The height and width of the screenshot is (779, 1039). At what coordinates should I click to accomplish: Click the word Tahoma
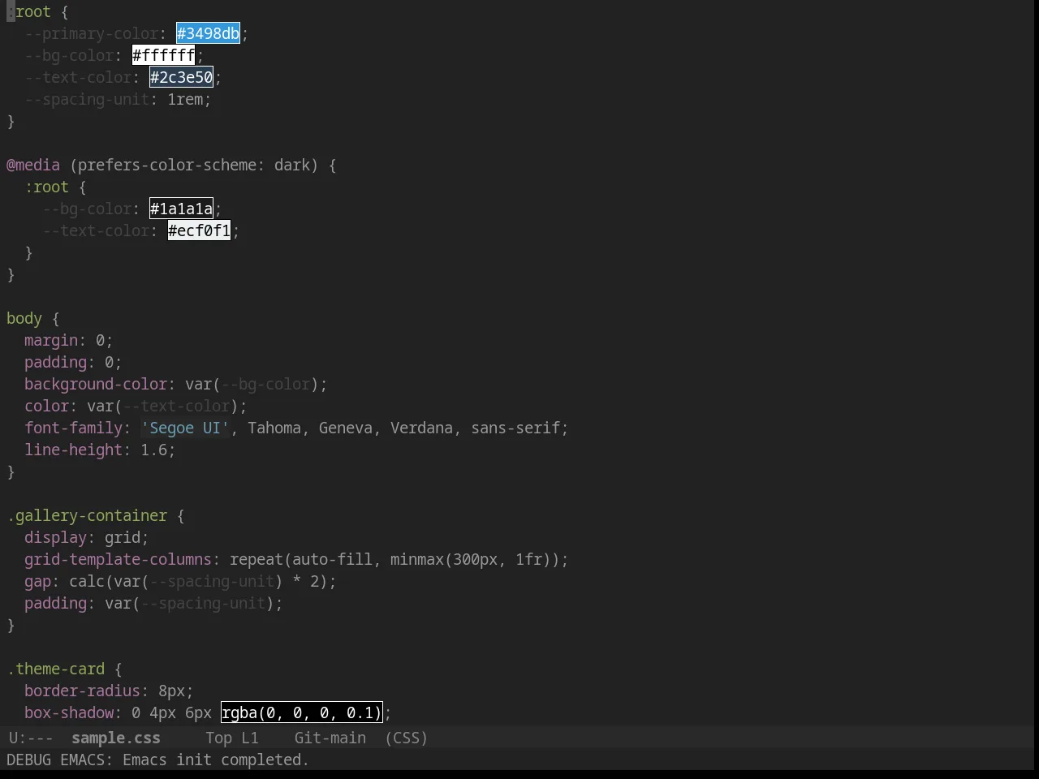274,428
